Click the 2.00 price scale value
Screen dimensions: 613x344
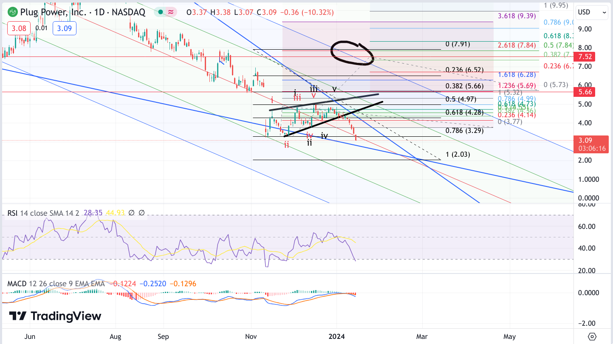click(x=585, y=161)
